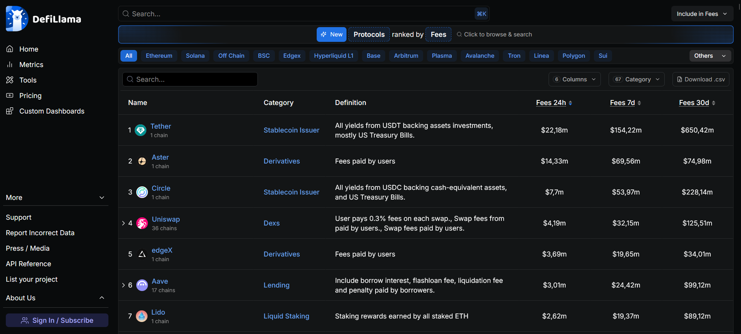Screen dimensions: 741x334
Task: Collapse the About Us section
Action: (102, 298)
